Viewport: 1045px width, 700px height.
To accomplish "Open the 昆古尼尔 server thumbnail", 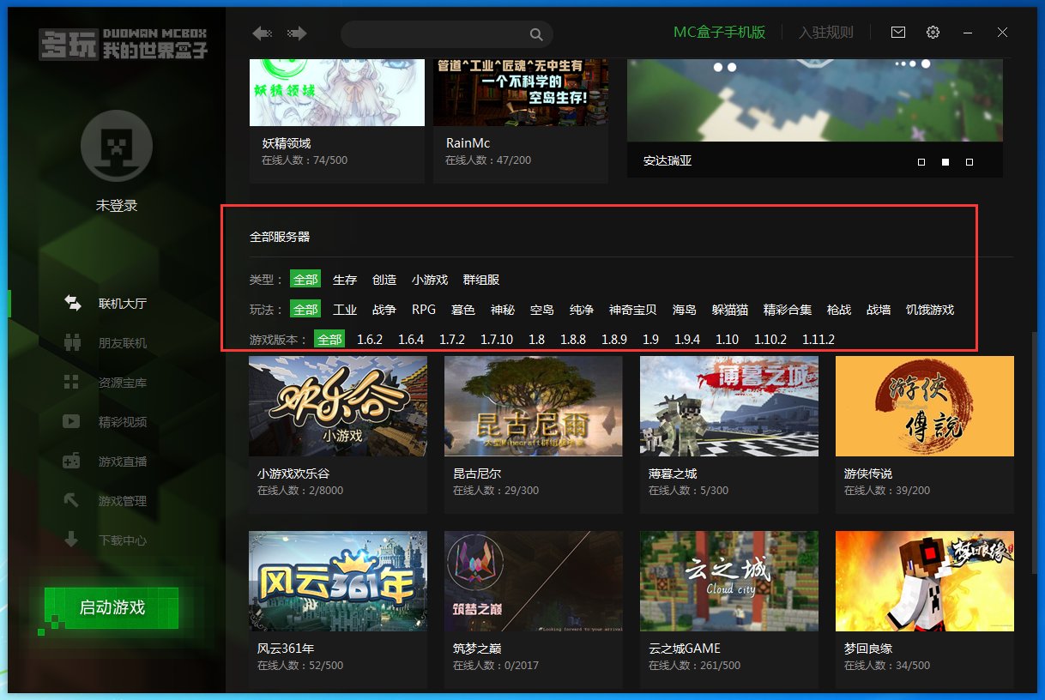I will click(533, 406).
